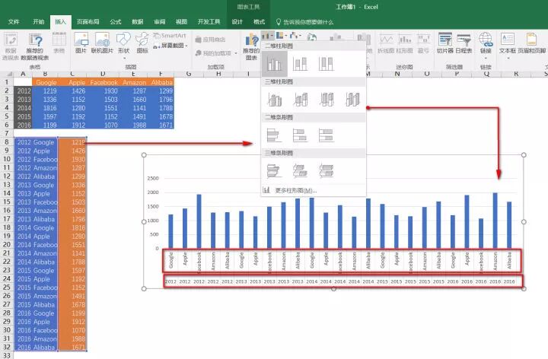548x359 pixels.
Task: Insert a 折线图 sparkline
Action: [386, 43]
